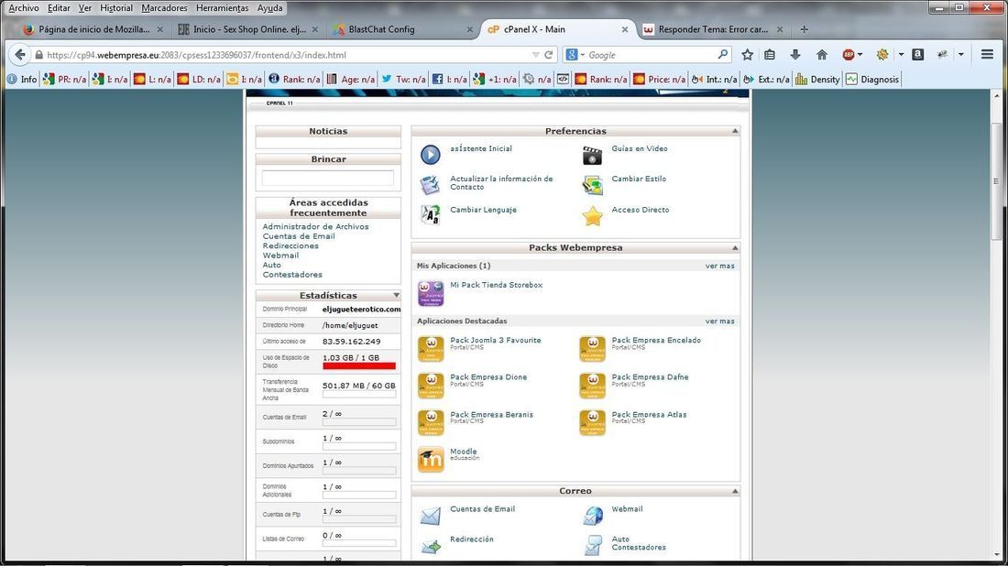This screenshot has width=1008, height=566.
Task: Click the Pack Empresa Atlas icon
Action: coord(592,423)
